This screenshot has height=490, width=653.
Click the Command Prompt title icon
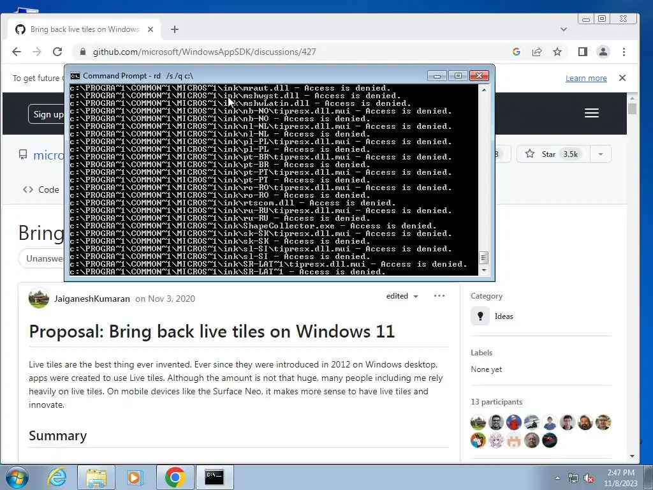click(75, 76)
